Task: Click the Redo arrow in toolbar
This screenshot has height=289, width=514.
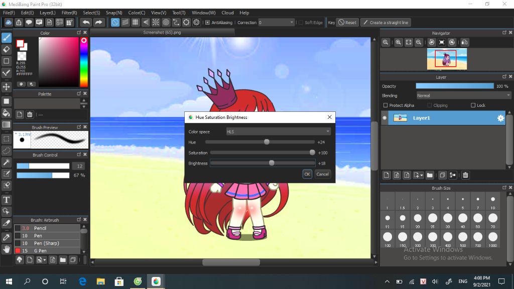Action: coord(98,22)
